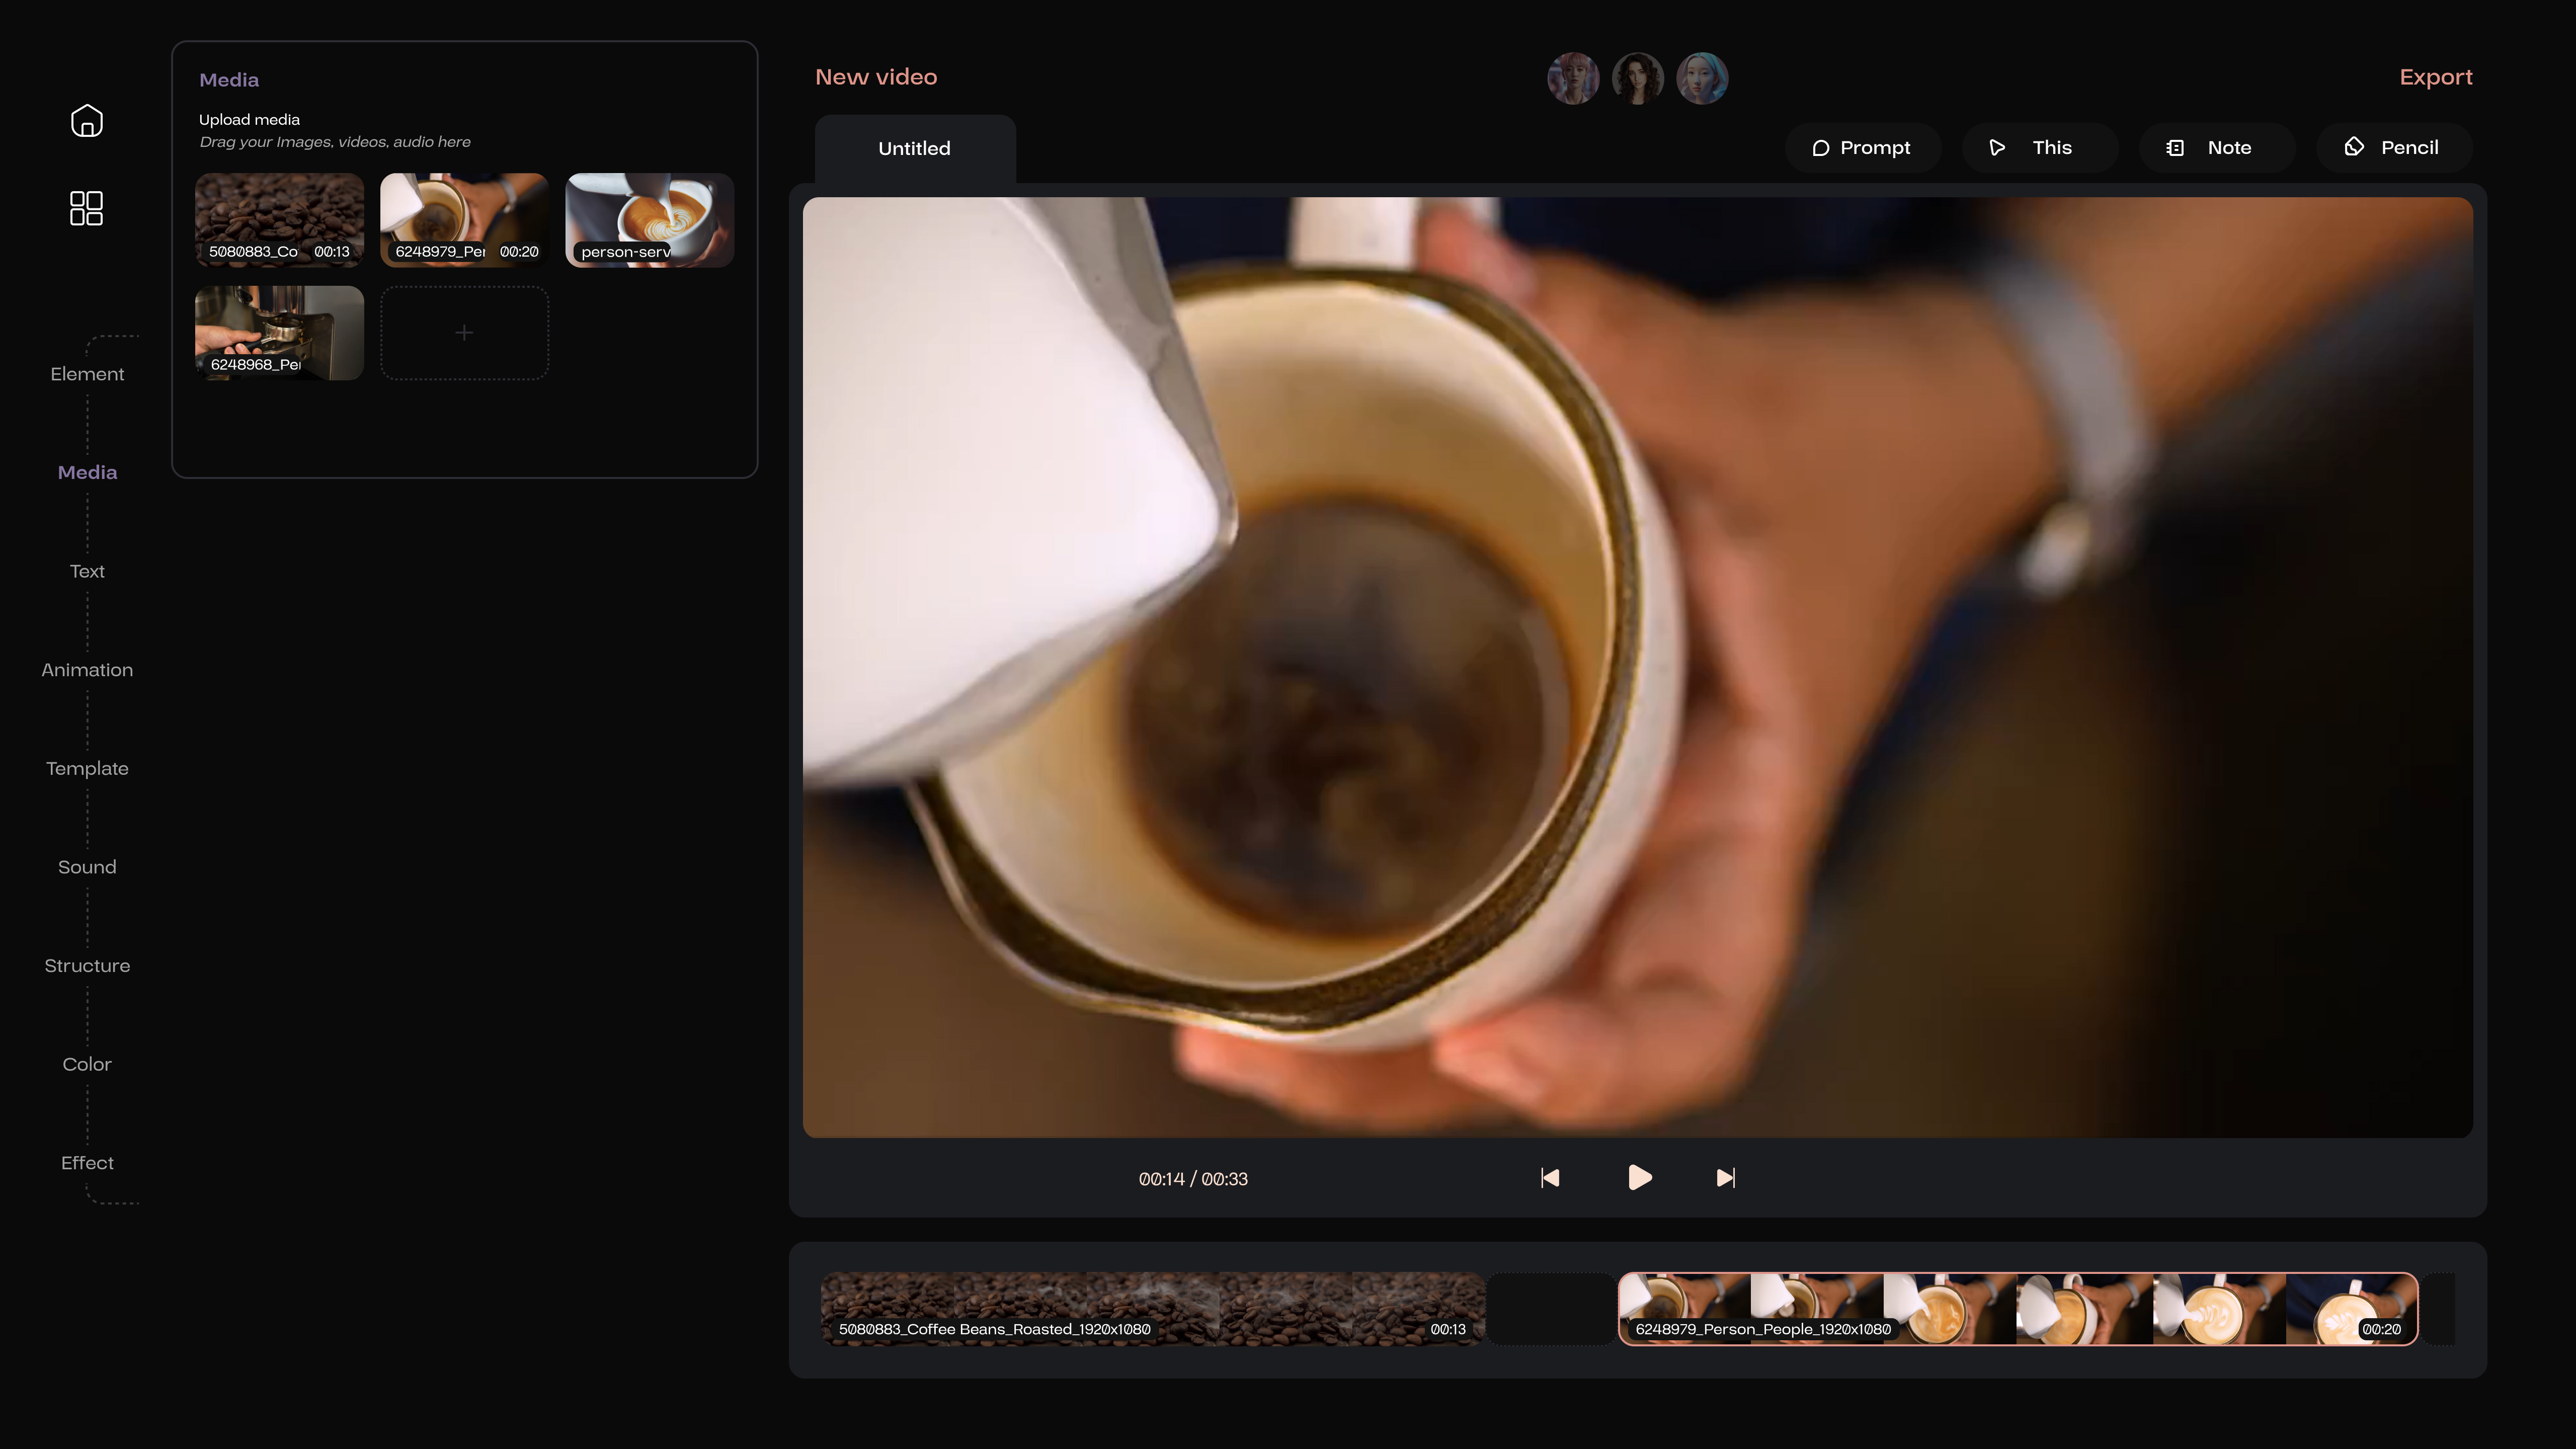Skip to next clip
The image size is (2576, 1449).
click(x=1725, y=1178)
